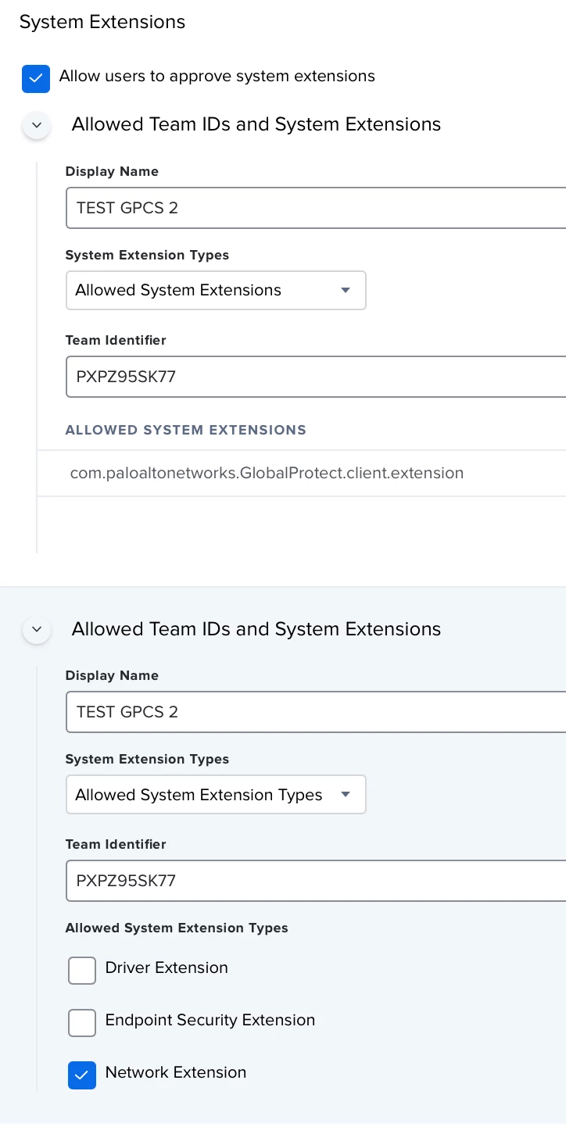Click the arrow beside Allowed System Extensions

[x=346, y=290]
